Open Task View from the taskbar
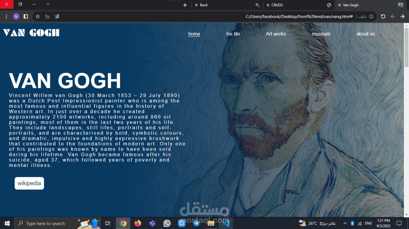The height and width of the screenshot is (229, 409). coord(108,223)
